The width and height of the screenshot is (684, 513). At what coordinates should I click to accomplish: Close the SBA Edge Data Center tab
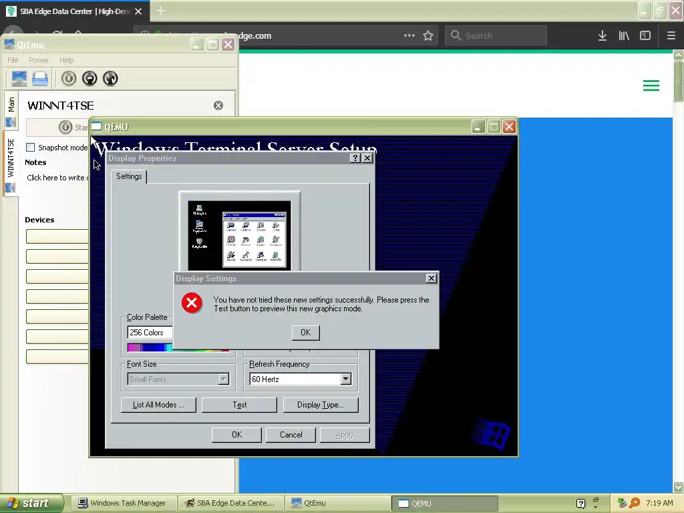[x=138, y=11]
